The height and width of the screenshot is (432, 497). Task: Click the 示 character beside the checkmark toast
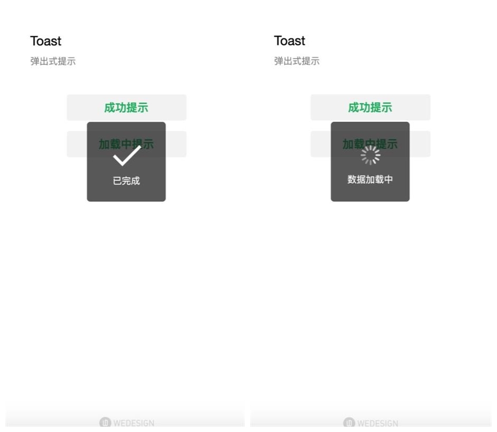[x=148, y=144]
